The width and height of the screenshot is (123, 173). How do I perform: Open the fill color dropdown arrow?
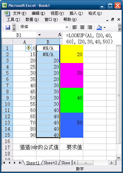105,27
